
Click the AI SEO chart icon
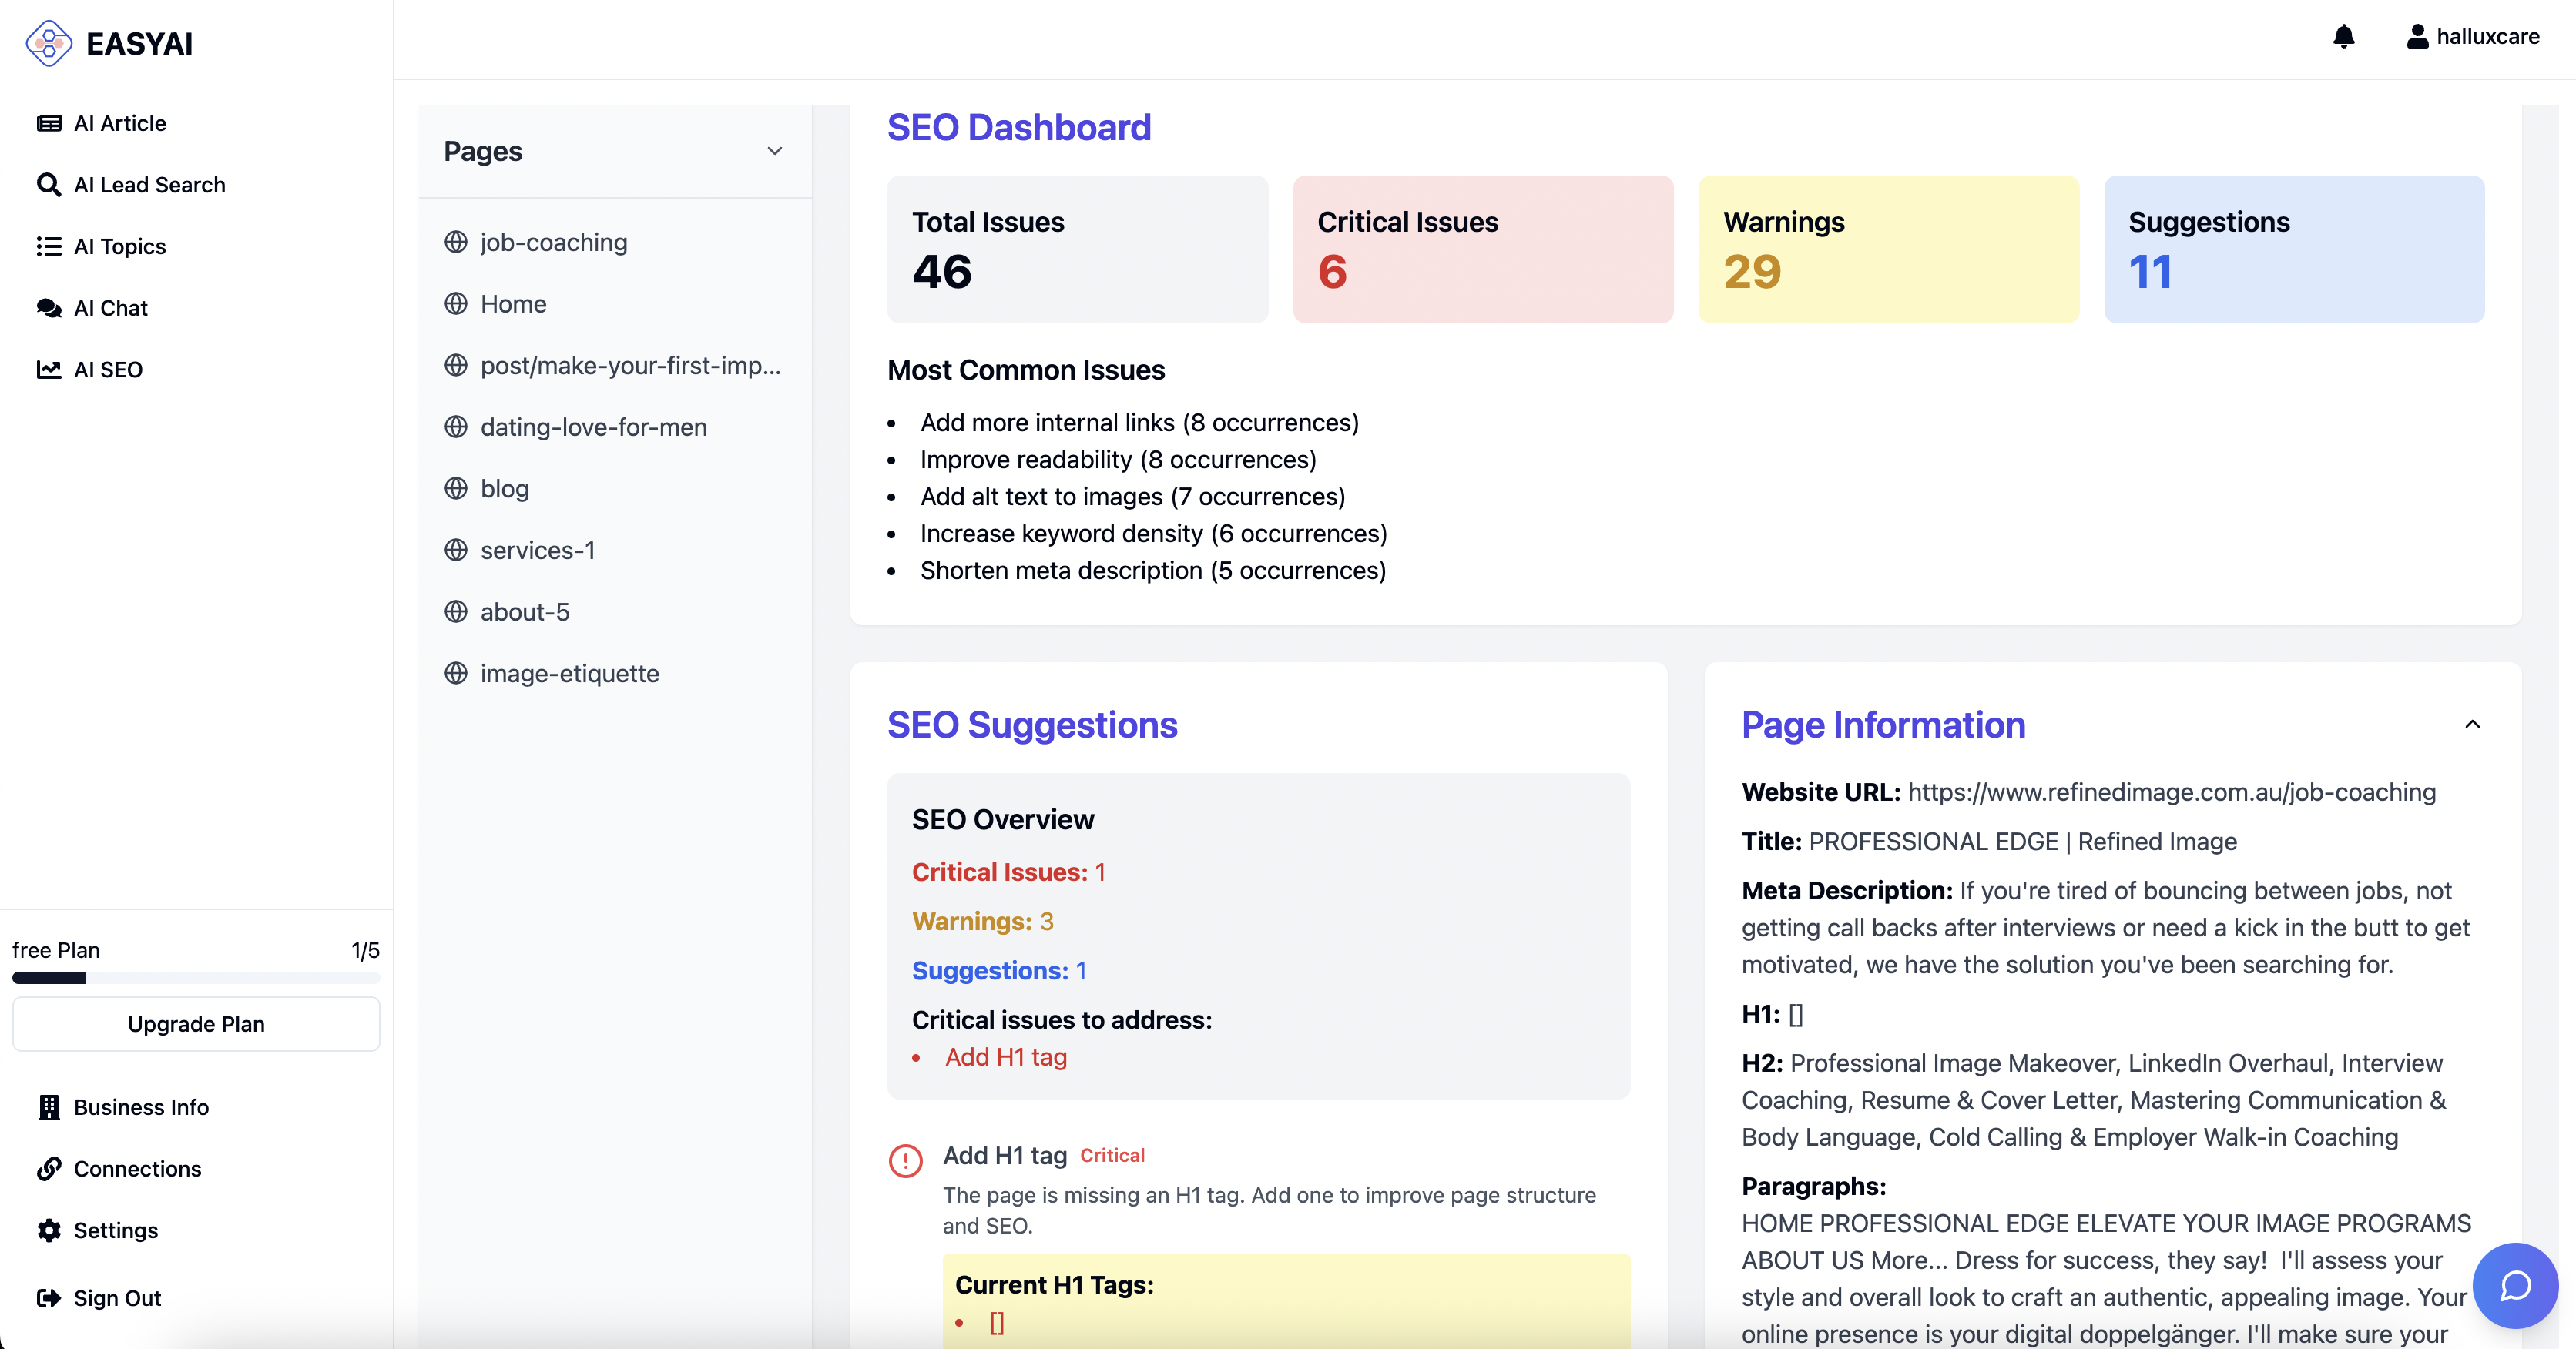[48, 370]
